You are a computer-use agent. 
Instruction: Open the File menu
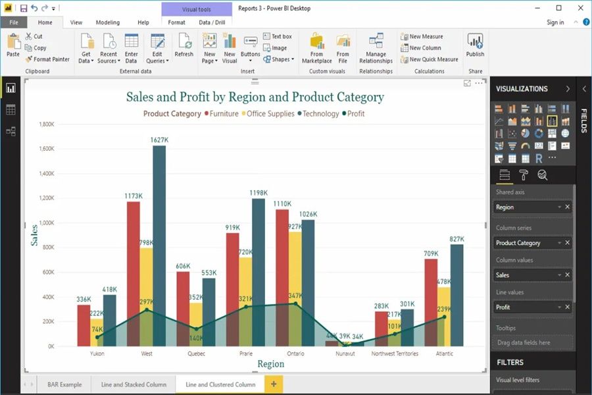point(14,22)
